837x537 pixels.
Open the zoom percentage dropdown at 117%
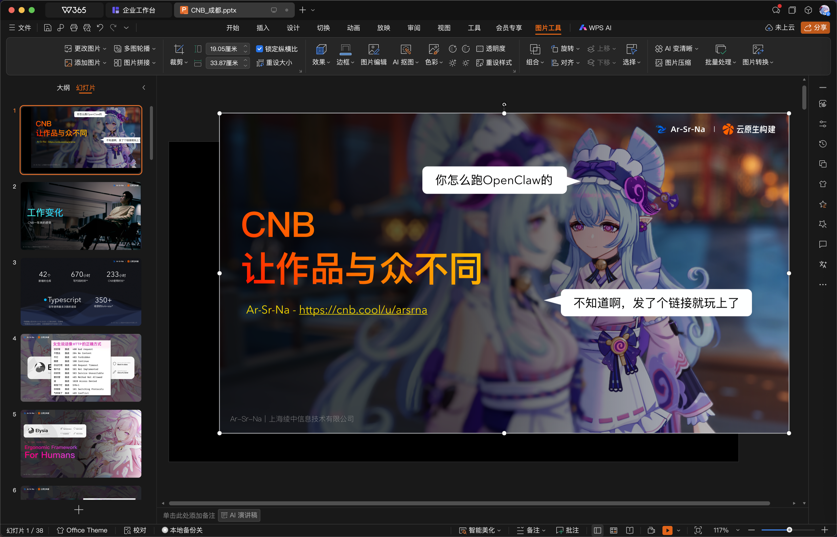tap(738, 530)
